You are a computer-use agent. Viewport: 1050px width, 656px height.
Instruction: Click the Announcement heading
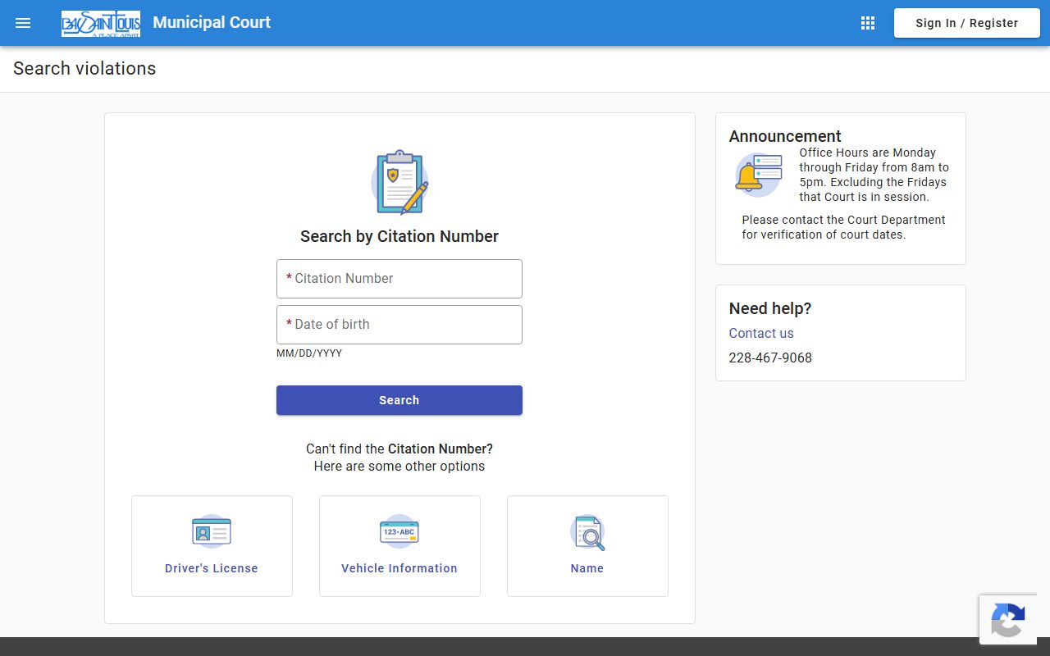click(785, 136)
